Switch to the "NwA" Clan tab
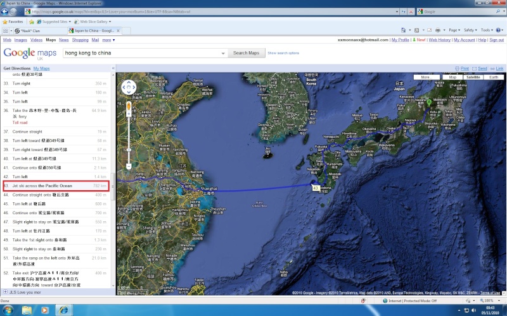Screen dimensions: 507x316 40,30
